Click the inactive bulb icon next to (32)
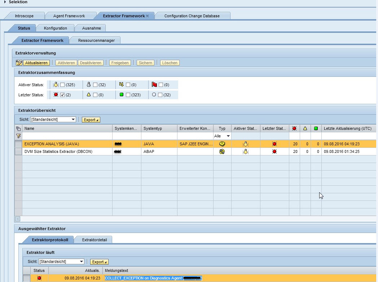The height and width of the screenshot is (282, 378). click(x=89, y=85)
